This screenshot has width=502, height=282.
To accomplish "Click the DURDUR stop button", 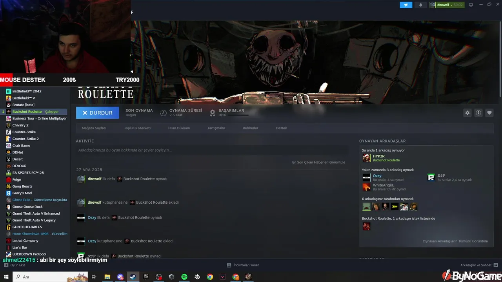I will pos(97,113).
